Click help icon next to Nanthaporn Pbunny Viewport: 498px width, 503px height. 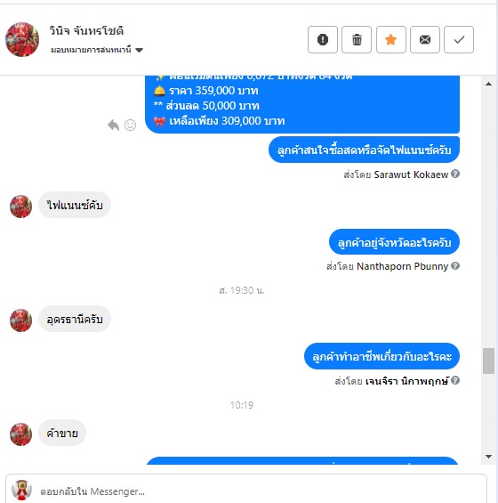pyautogui.click(x=455, y=265)
